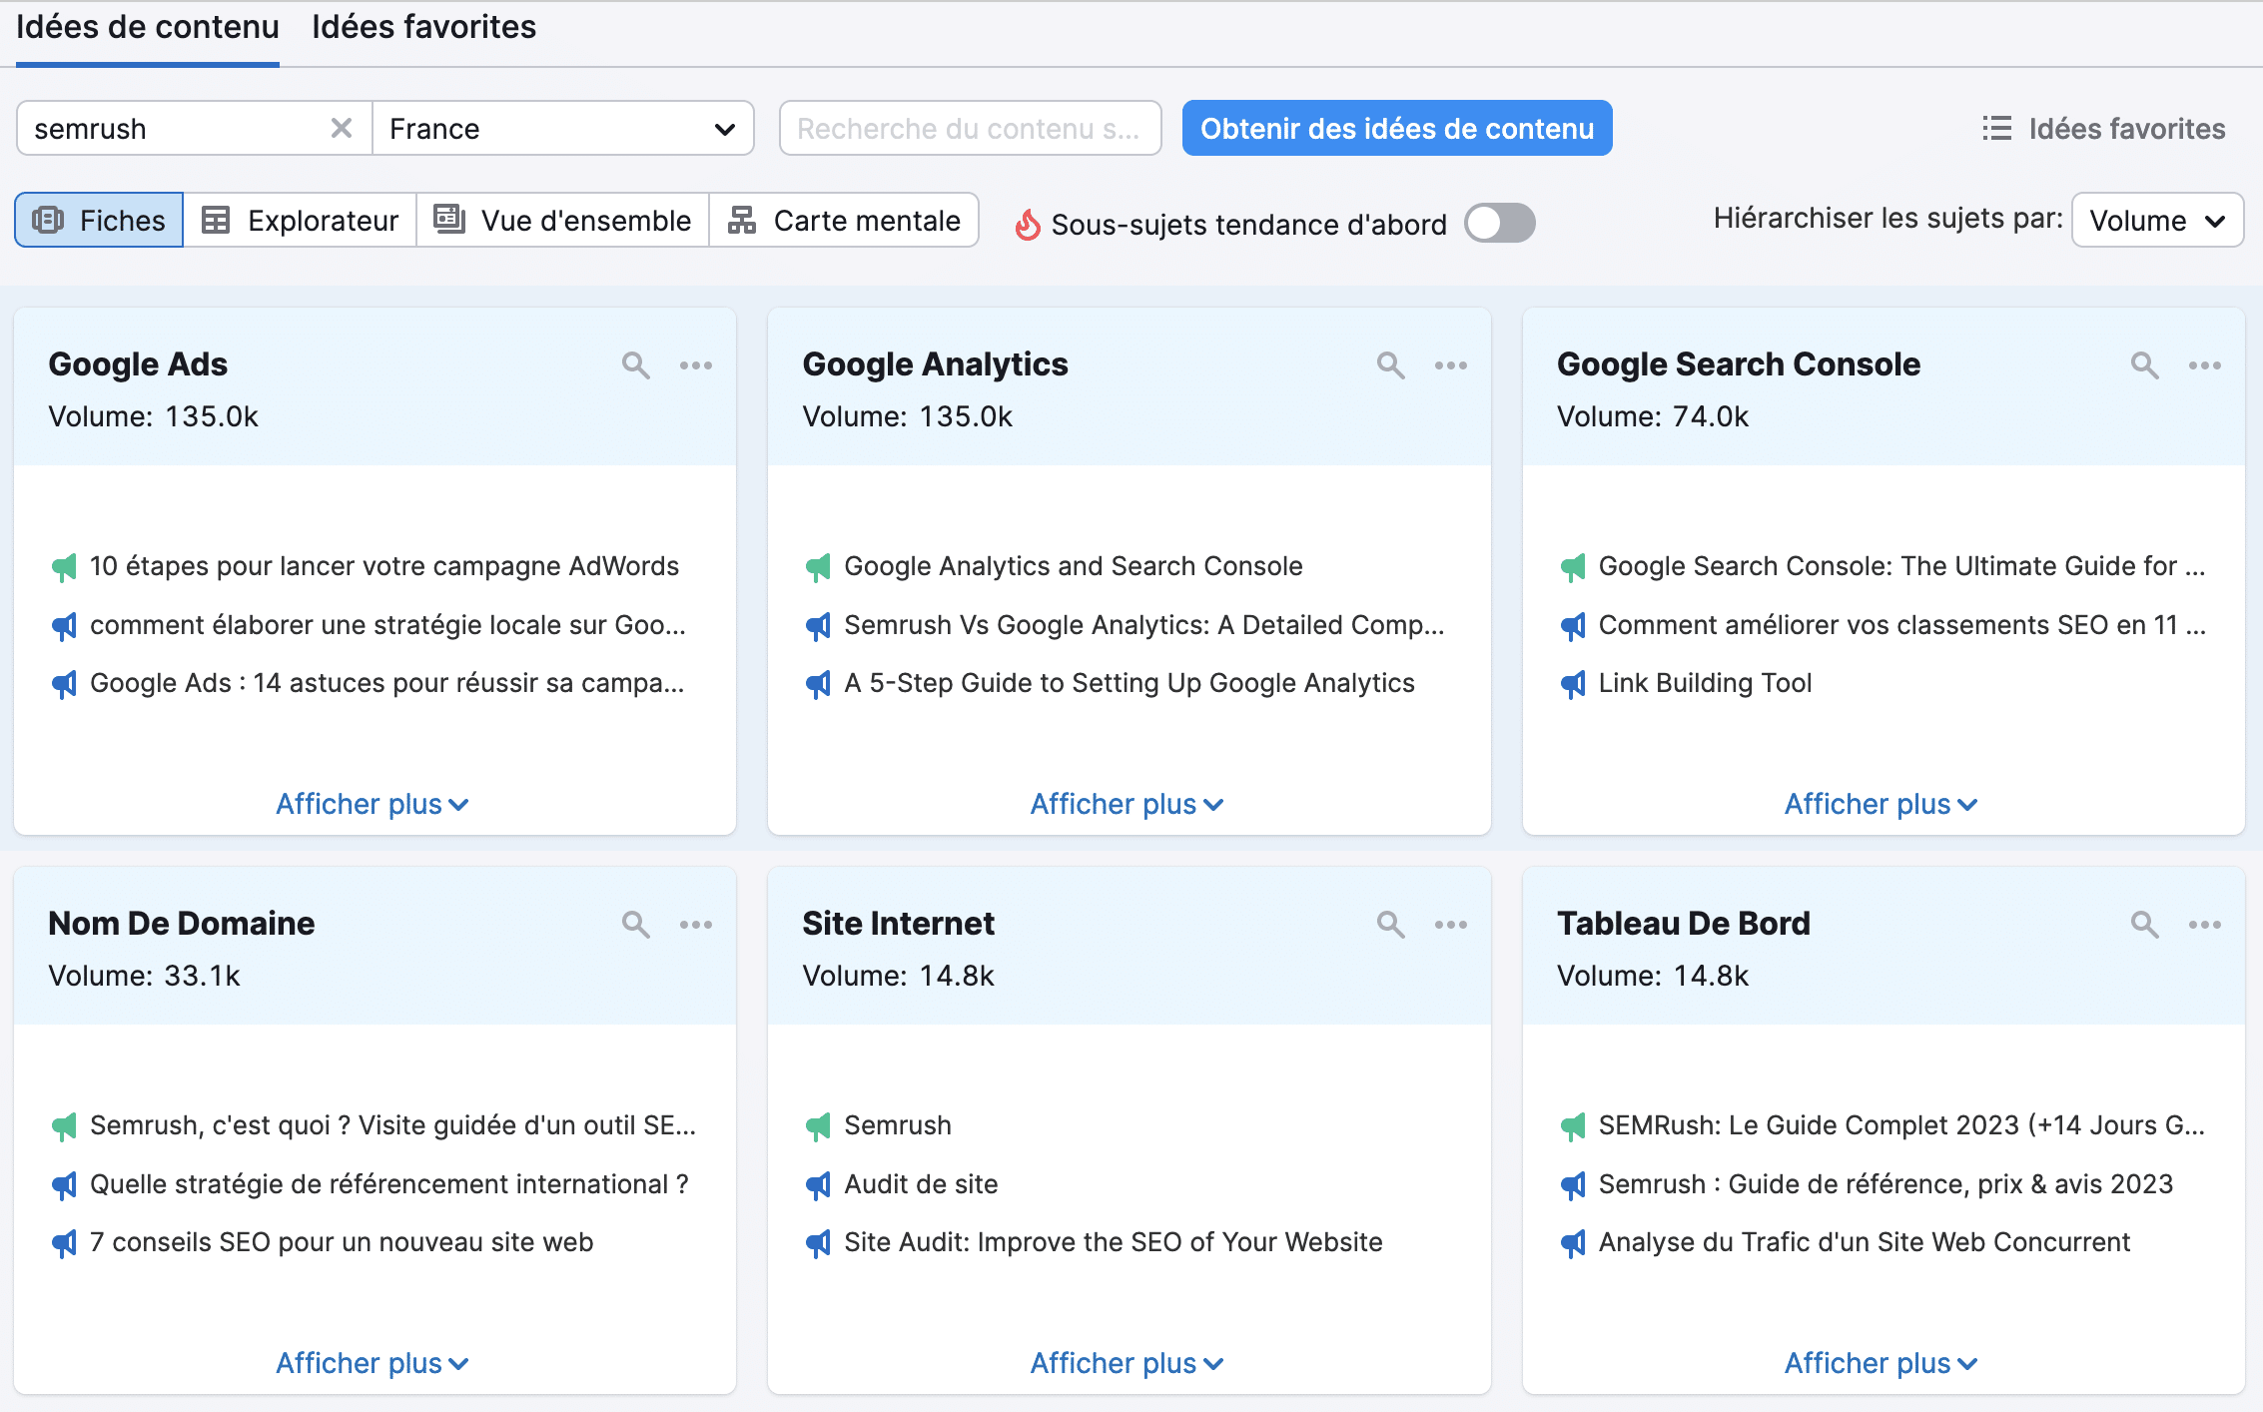Open Site Internet card ellipsis menu
Viewport: 2263px width, 1412px height.
[x=1451, y=925]
